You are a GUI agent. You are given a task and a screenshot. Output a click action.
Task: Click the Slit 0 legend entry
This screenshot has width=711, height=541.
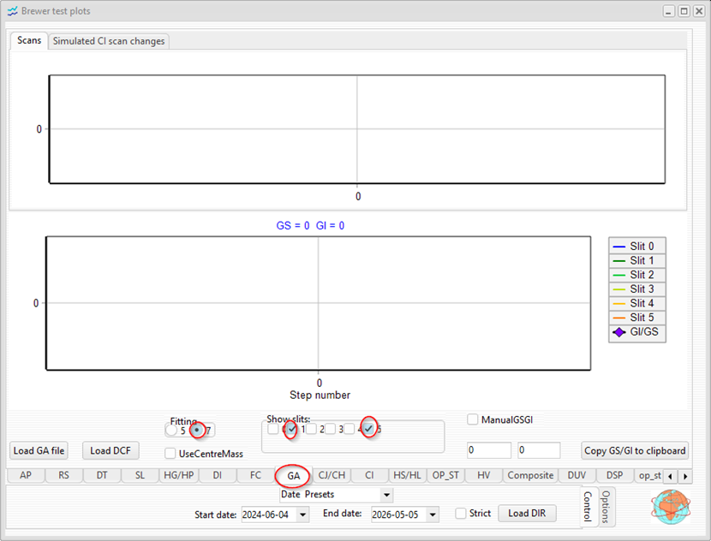pyautogui.click(x=637, y=246)
